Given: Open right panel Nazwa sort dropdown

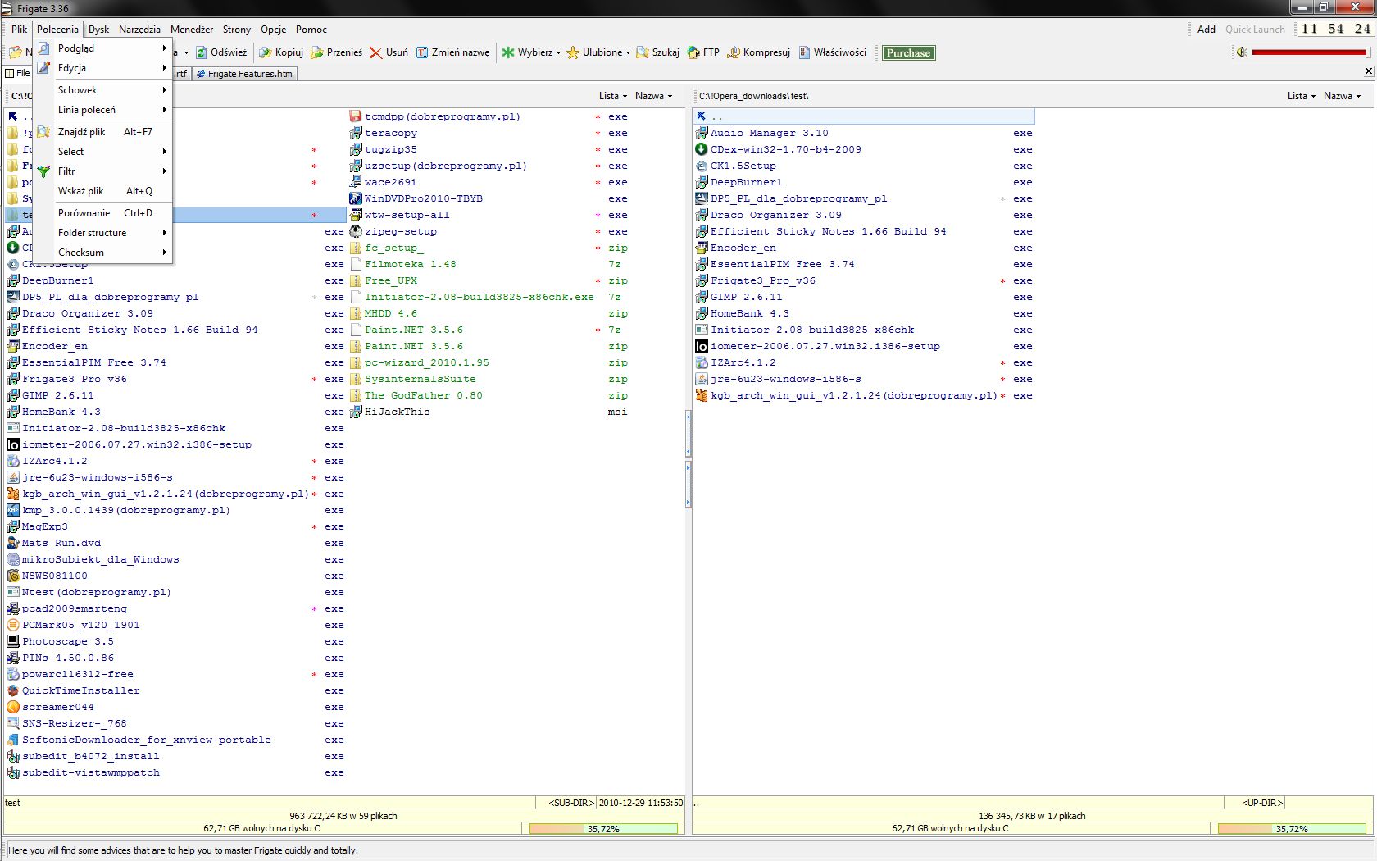Looking at the screenshot, I should pos(1343,96).
